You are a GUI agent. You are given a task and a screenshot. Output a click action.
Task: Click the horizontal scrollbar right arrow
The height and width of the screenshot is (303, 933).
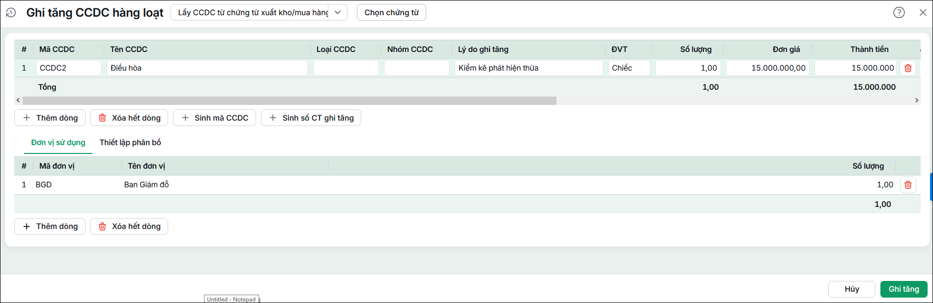917,101
